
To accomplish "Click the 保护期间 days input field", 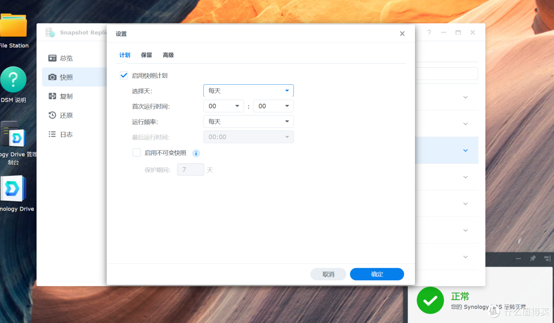I will pos(190,170).
